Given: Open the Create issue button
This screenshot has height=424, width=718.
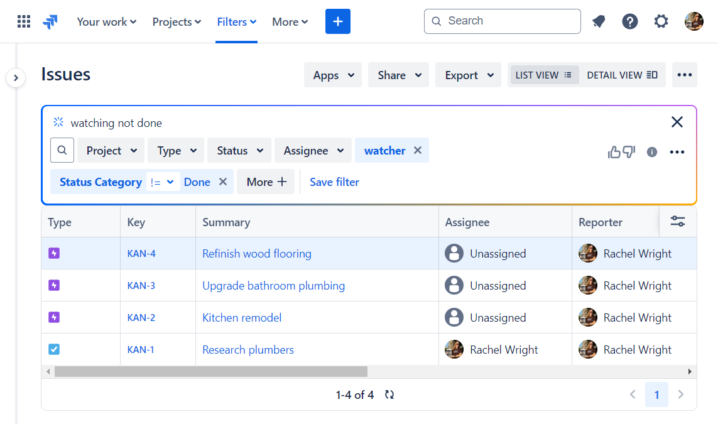Looking at the screenshot, I should [x=337, y=21].
